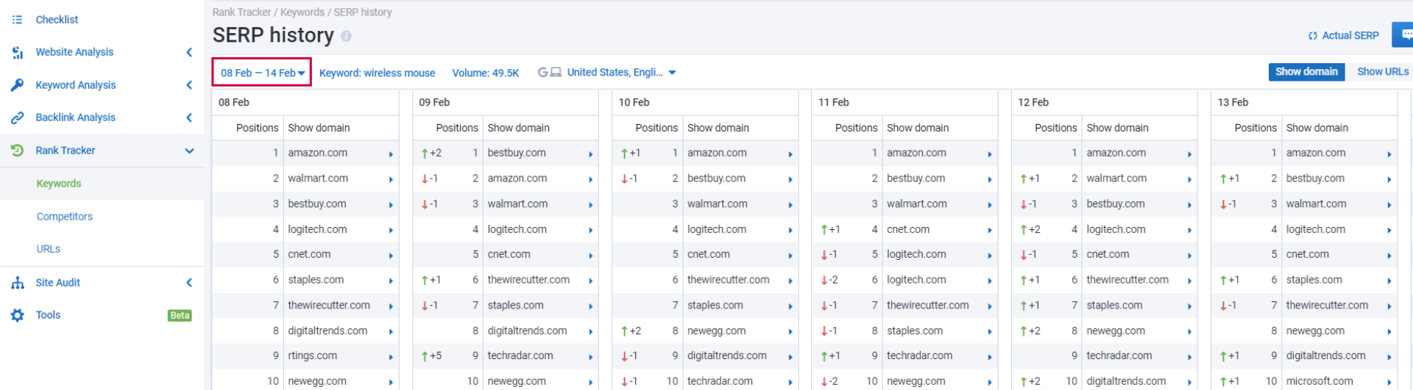Click the 12 Feb column date header
This screenshot has width=1413, height=390.
pyautogui.click(x=1033, y=103)
